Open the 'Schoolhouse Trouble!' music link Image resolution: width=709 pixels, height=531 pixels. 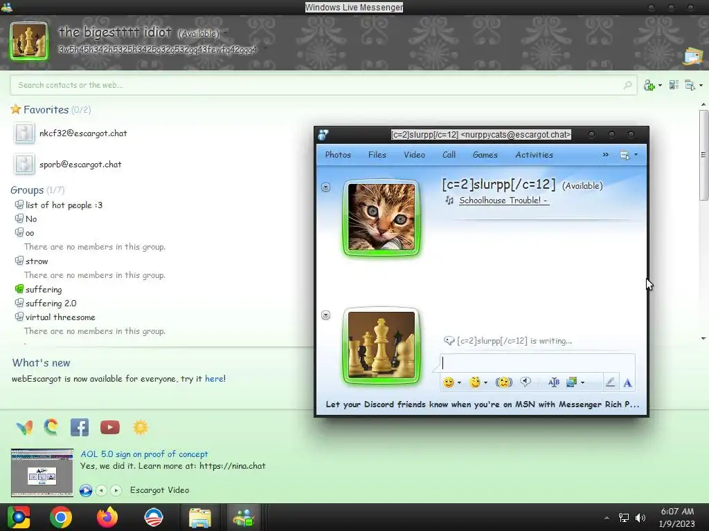coord(504,201)
